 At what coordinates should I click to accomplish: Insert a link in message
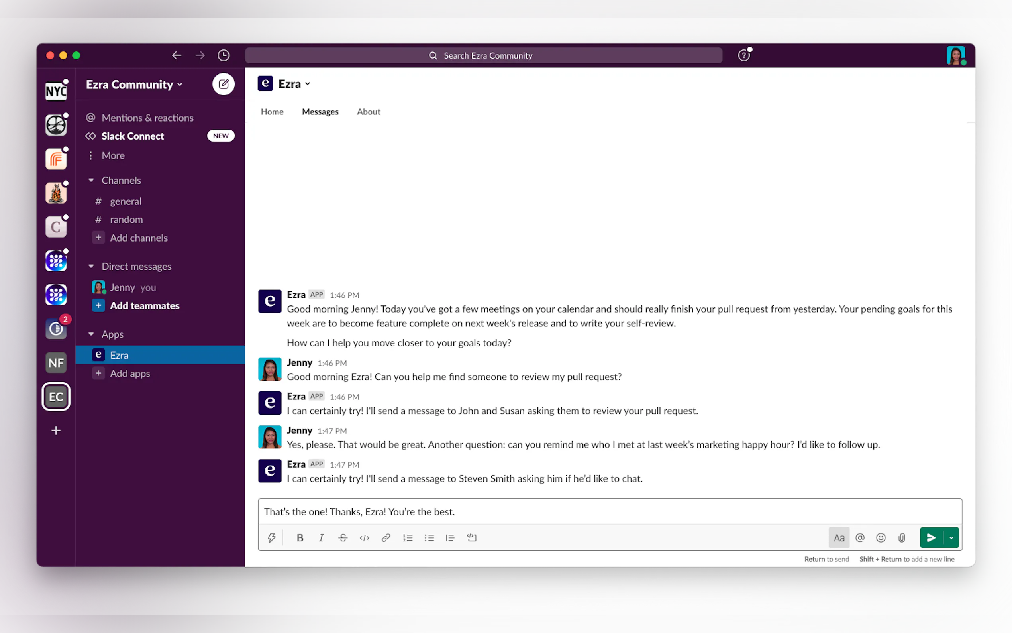[386, 538]
